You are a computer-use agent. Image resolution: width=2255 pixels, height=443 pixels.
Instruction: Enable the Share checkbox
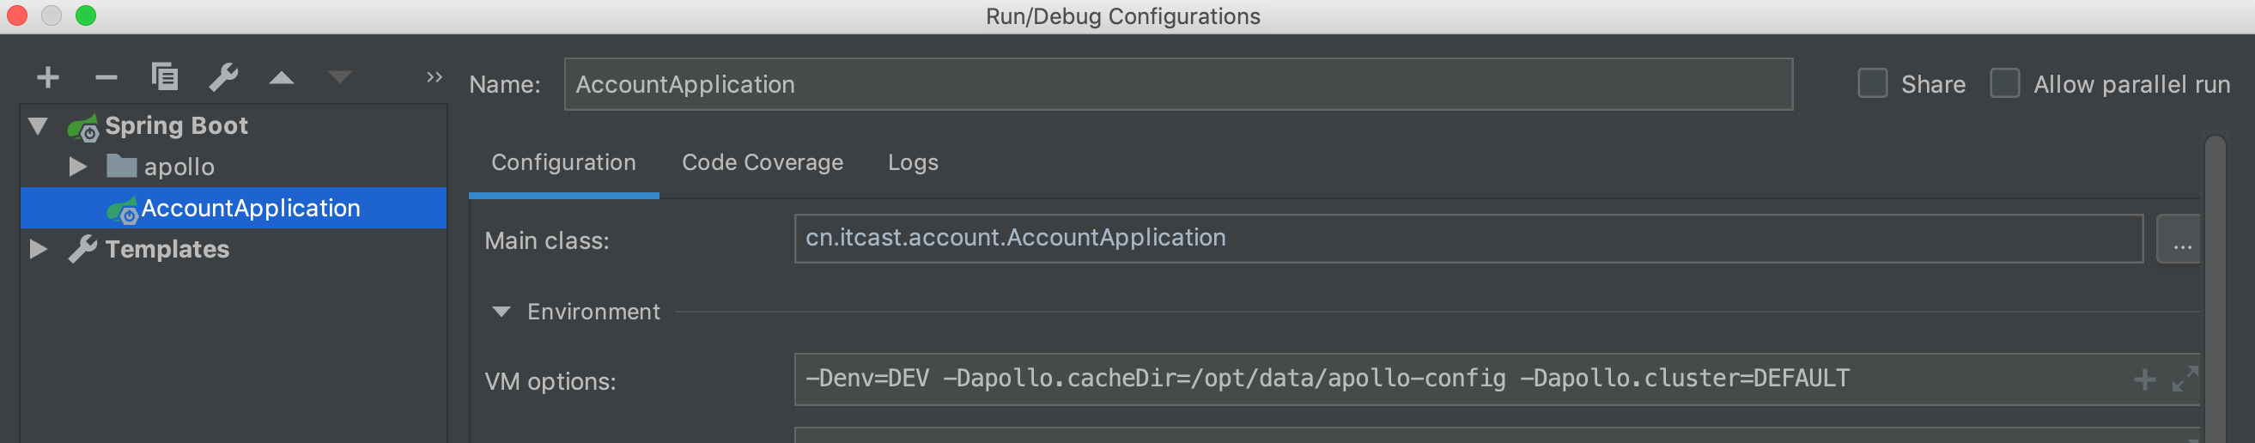pos(1871,84)
